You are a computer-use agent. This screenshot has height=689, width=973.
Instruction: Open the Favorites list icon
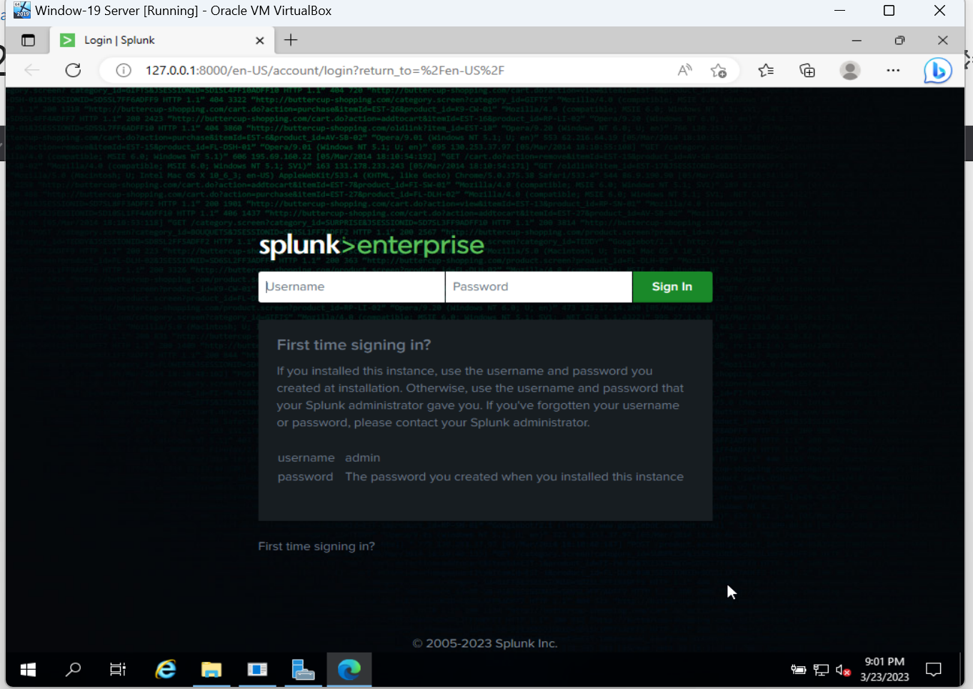(766, 70)
